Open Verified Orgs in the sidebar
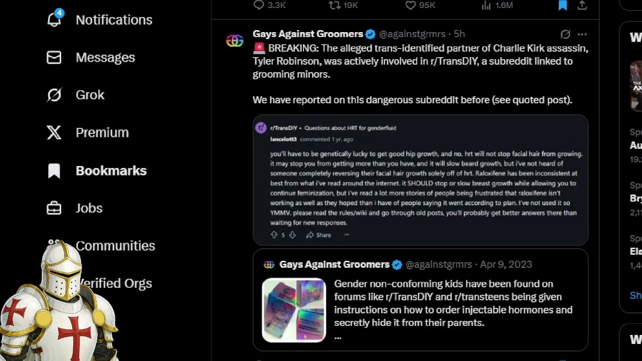This screenshot has width=642, height=361. 115,283
